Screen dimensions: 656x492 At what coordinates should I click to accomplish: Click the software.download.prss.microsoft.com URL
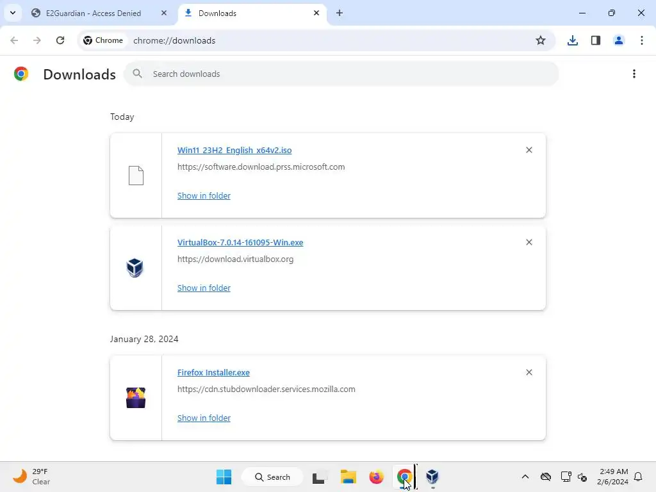(x=261, y=167)
